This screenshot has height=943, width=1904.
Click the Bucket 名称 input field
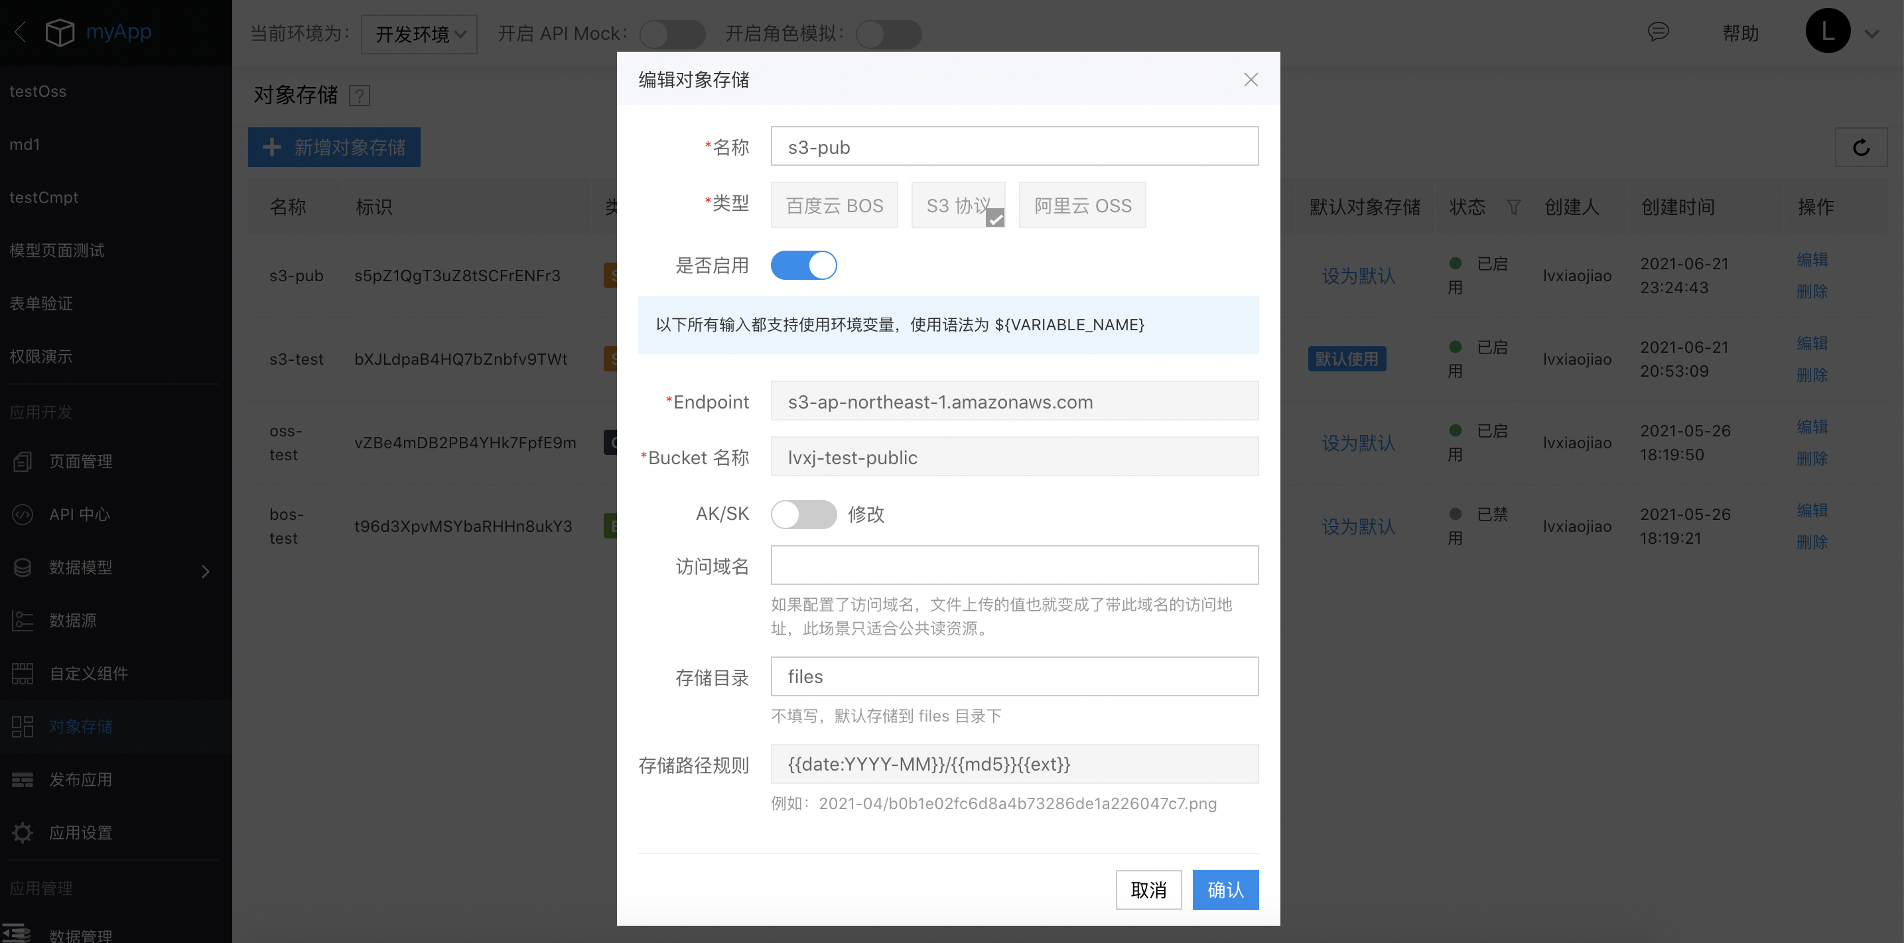click(x=1014, y=457)
